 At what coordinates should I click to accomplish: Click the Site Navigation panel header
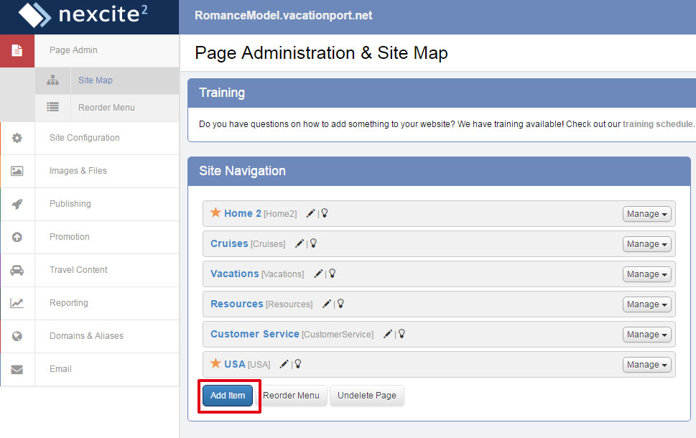[439, 172]
